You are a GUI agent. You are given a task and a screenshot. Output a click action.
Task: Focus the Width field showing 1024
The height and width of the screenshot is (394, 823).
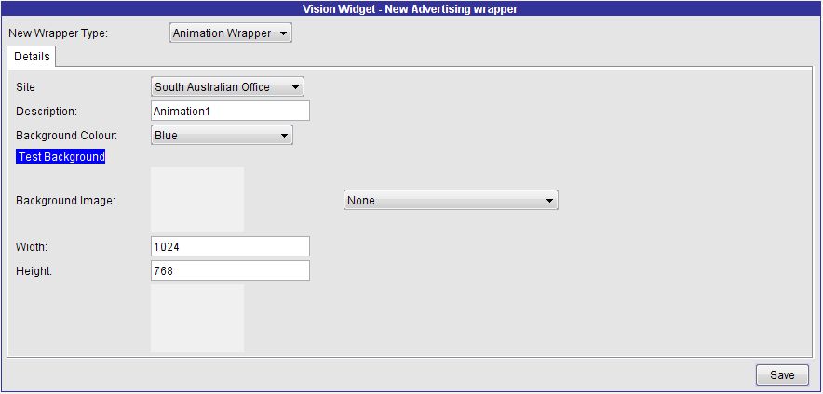pyautogui.click(x=229, y=246)
